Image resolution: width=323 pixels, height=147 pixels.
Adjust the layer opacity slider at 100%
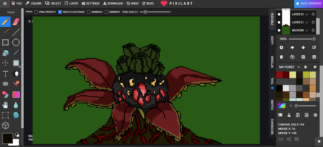(x=302, y=39)
